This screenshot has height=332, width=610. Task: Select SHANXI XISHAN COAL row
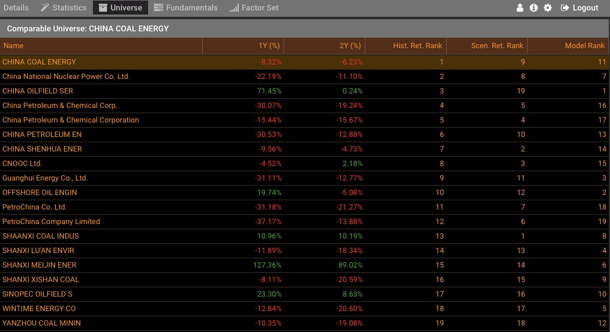[x=305, y=280]
